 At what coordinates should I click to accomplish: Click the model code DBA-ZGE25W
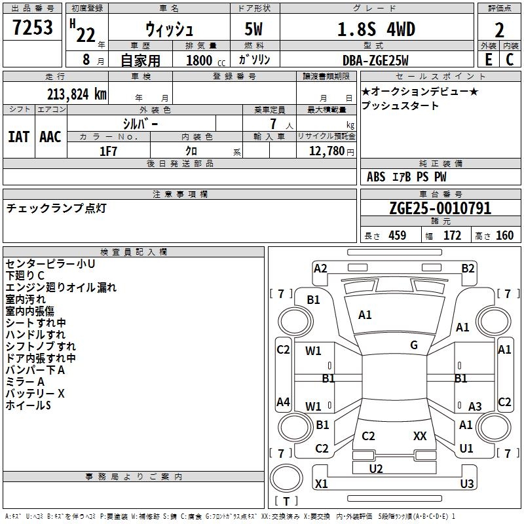376,60
